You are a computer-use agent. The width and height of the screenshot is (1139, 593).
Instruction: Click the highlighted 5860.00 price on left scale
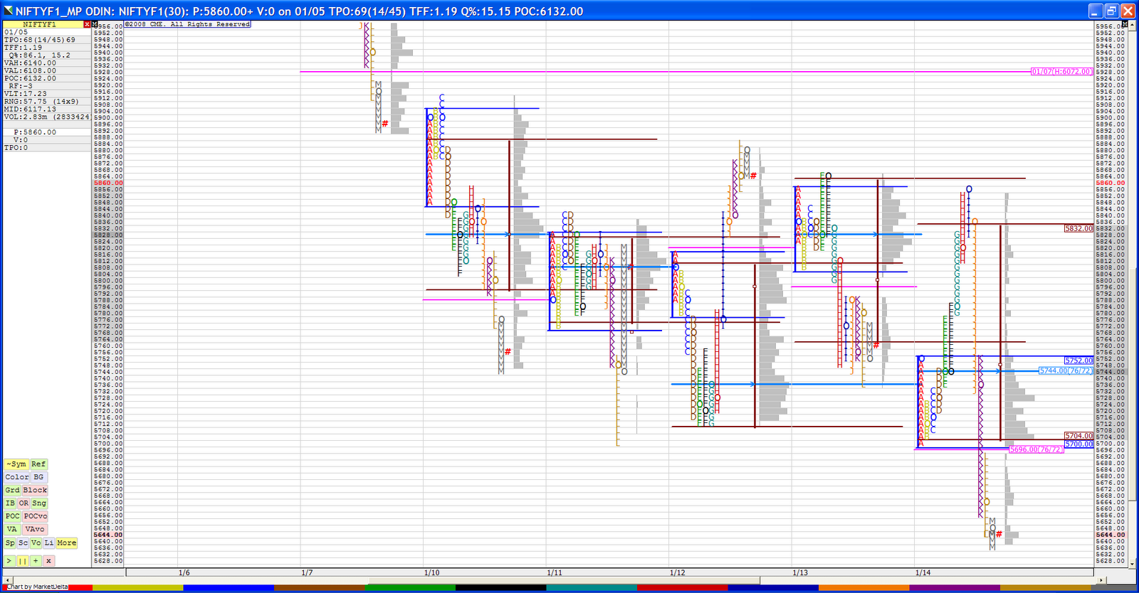[108, 183]
